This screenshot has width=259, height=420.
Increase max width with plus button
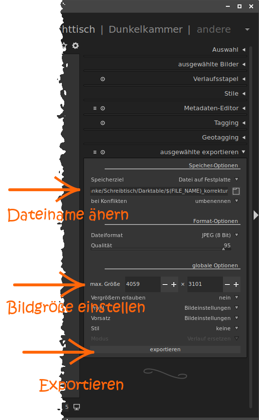click(174, 284)
